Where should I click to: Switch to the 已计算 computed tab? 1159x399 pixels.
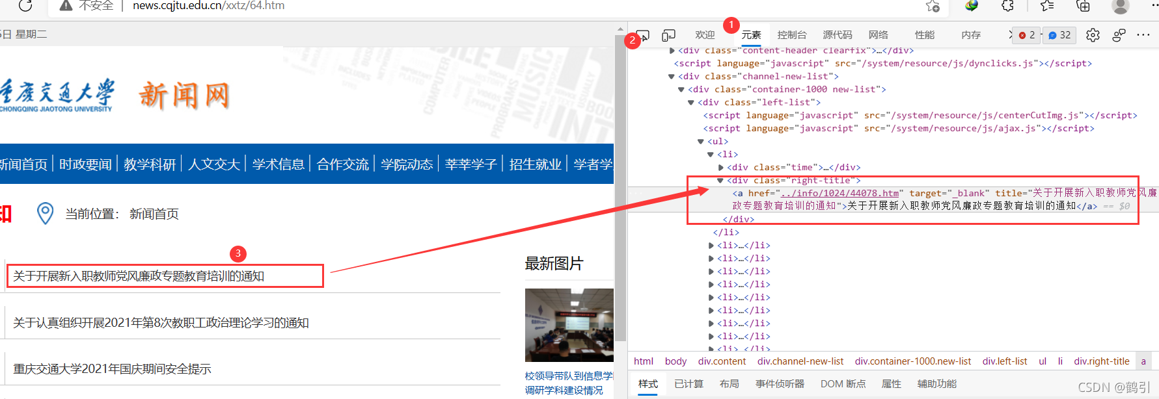coord(689,384)
